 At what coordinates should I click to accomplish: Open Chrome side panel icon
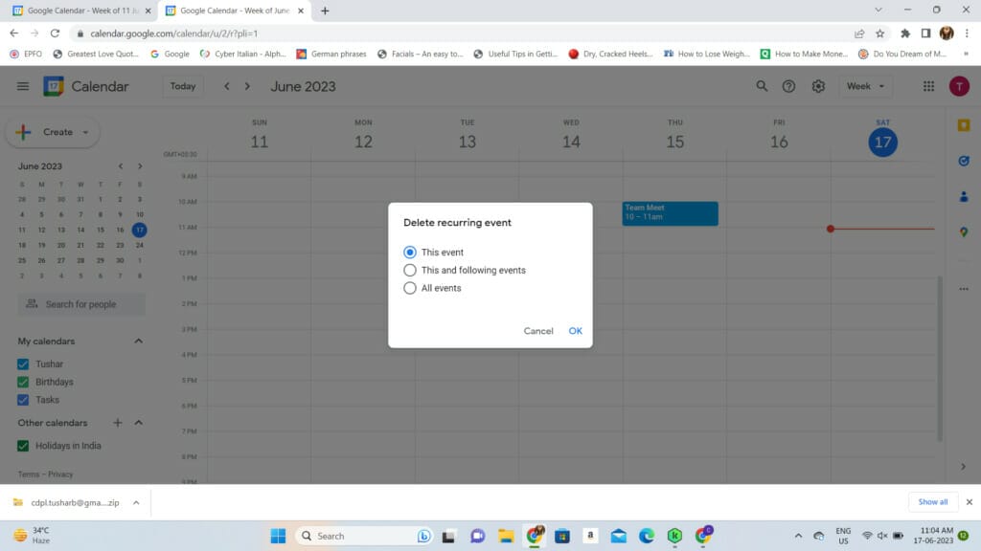(x=925, y=33)
